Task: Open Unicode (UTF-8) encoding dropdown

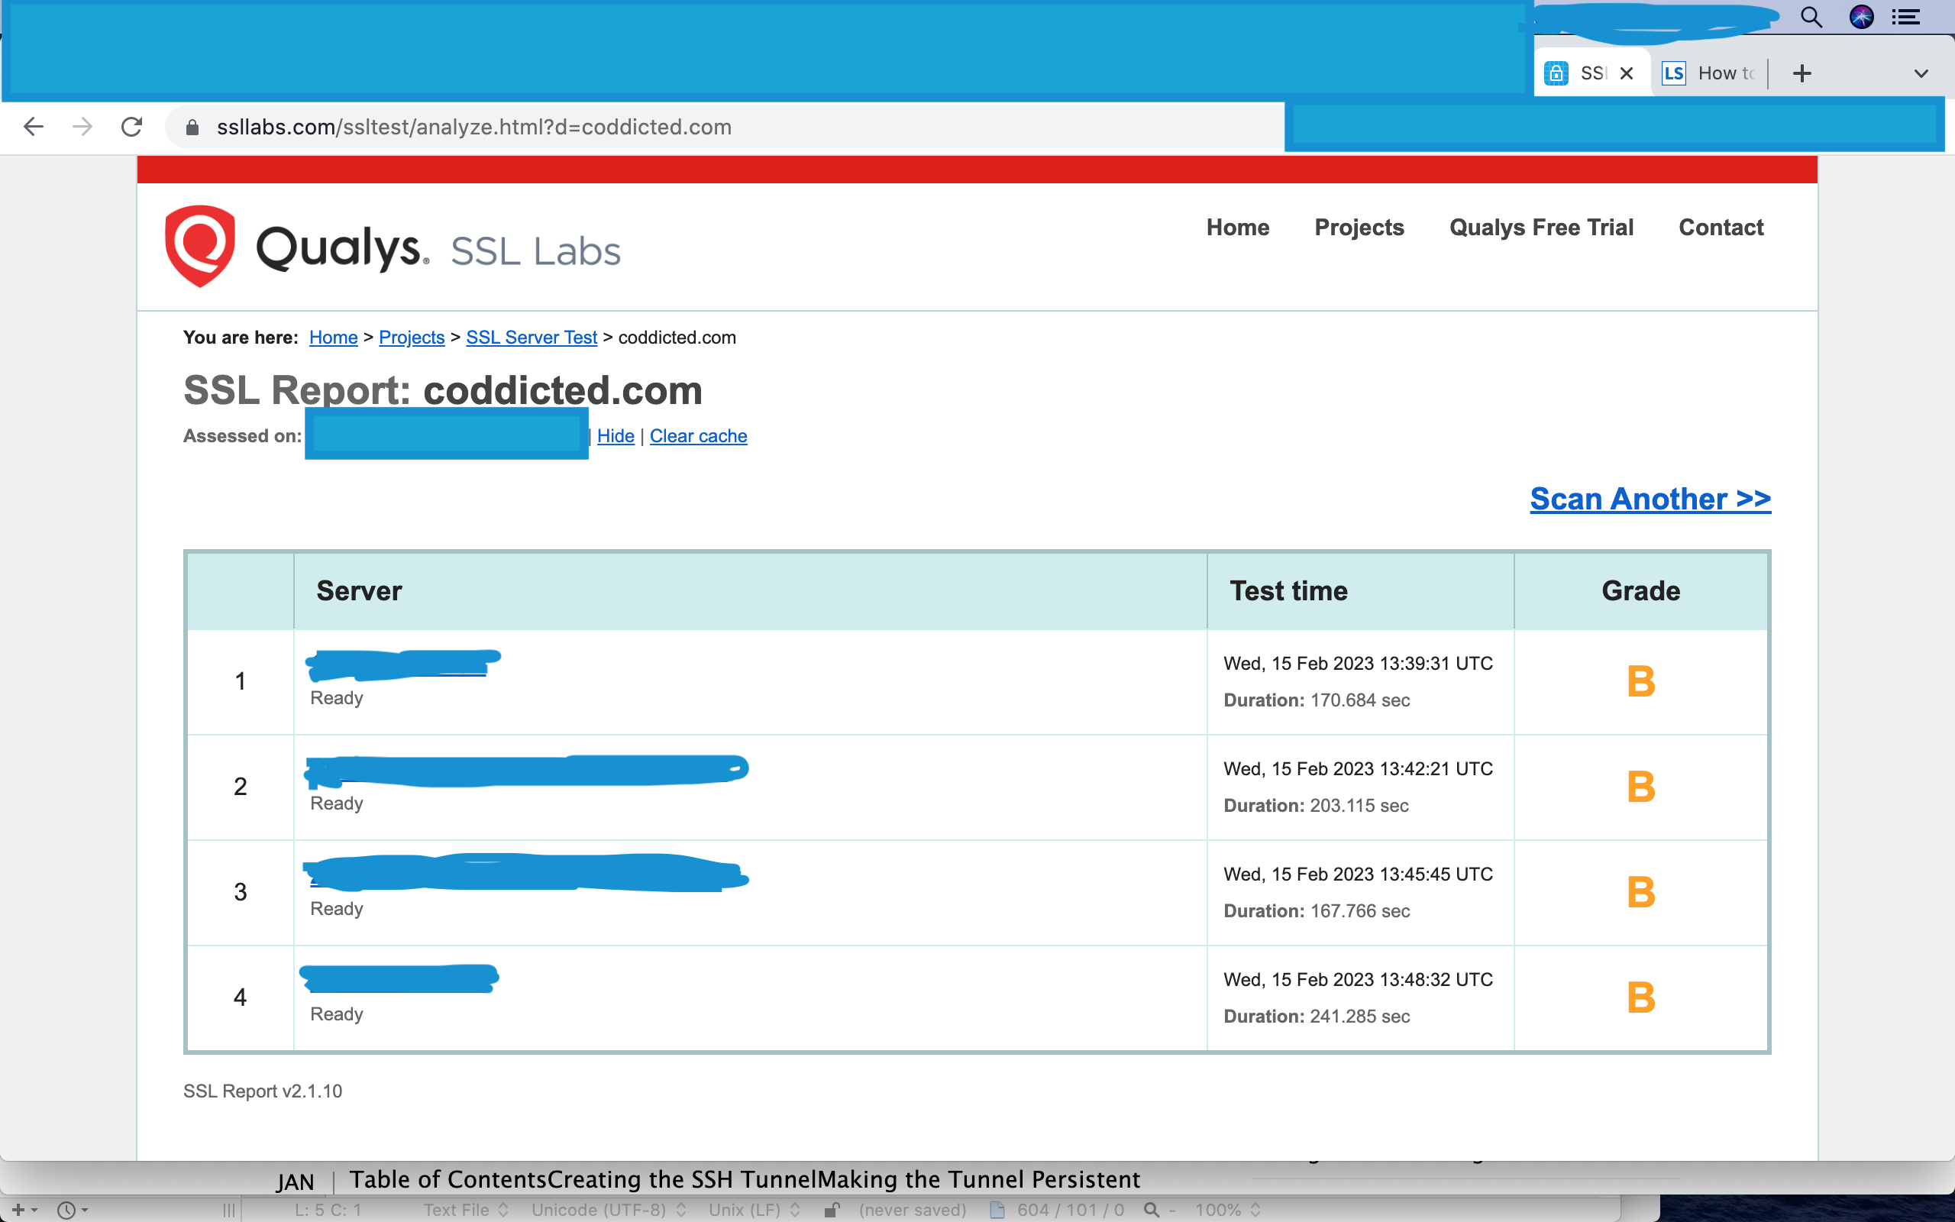Action: (x=609, y=1210)
